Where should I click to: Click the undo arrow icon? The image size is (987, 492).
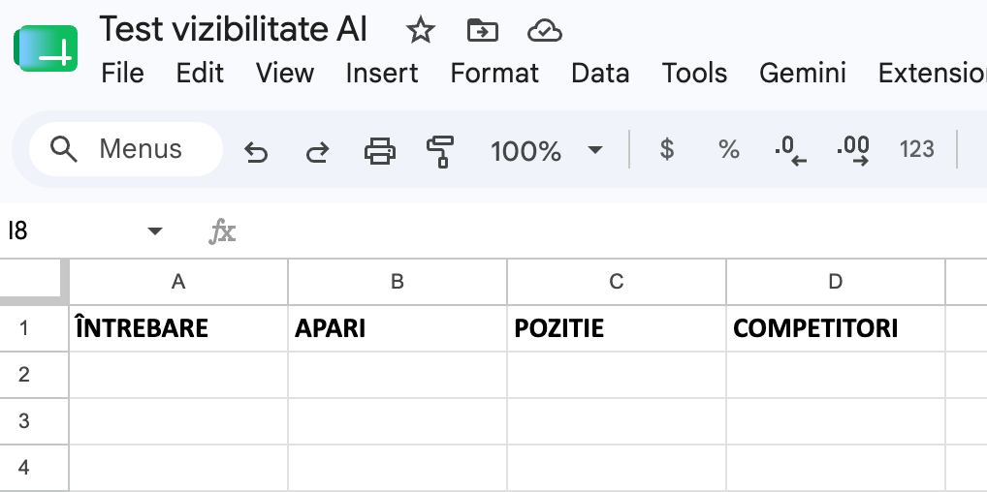256,152
